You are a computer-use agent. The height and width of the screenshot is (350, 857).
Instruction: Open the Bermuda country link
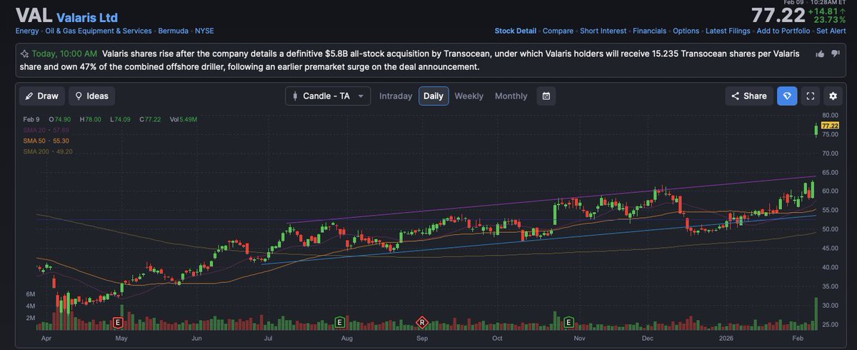coord(174,31)
